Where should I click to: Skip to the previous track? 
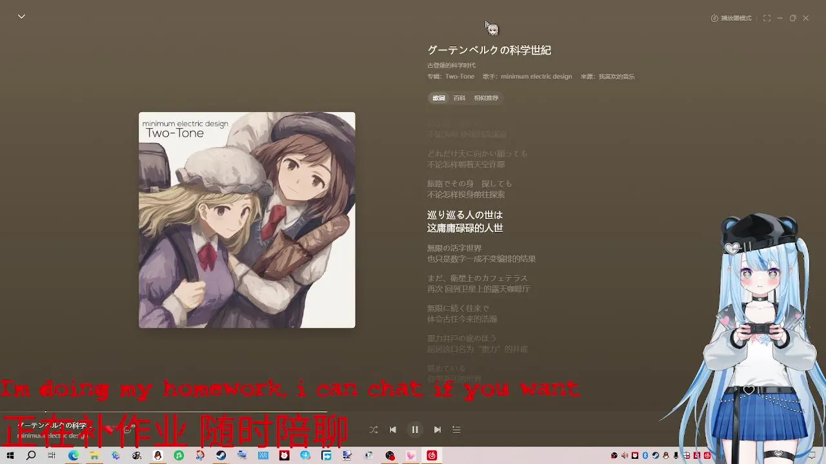point(392,430)
